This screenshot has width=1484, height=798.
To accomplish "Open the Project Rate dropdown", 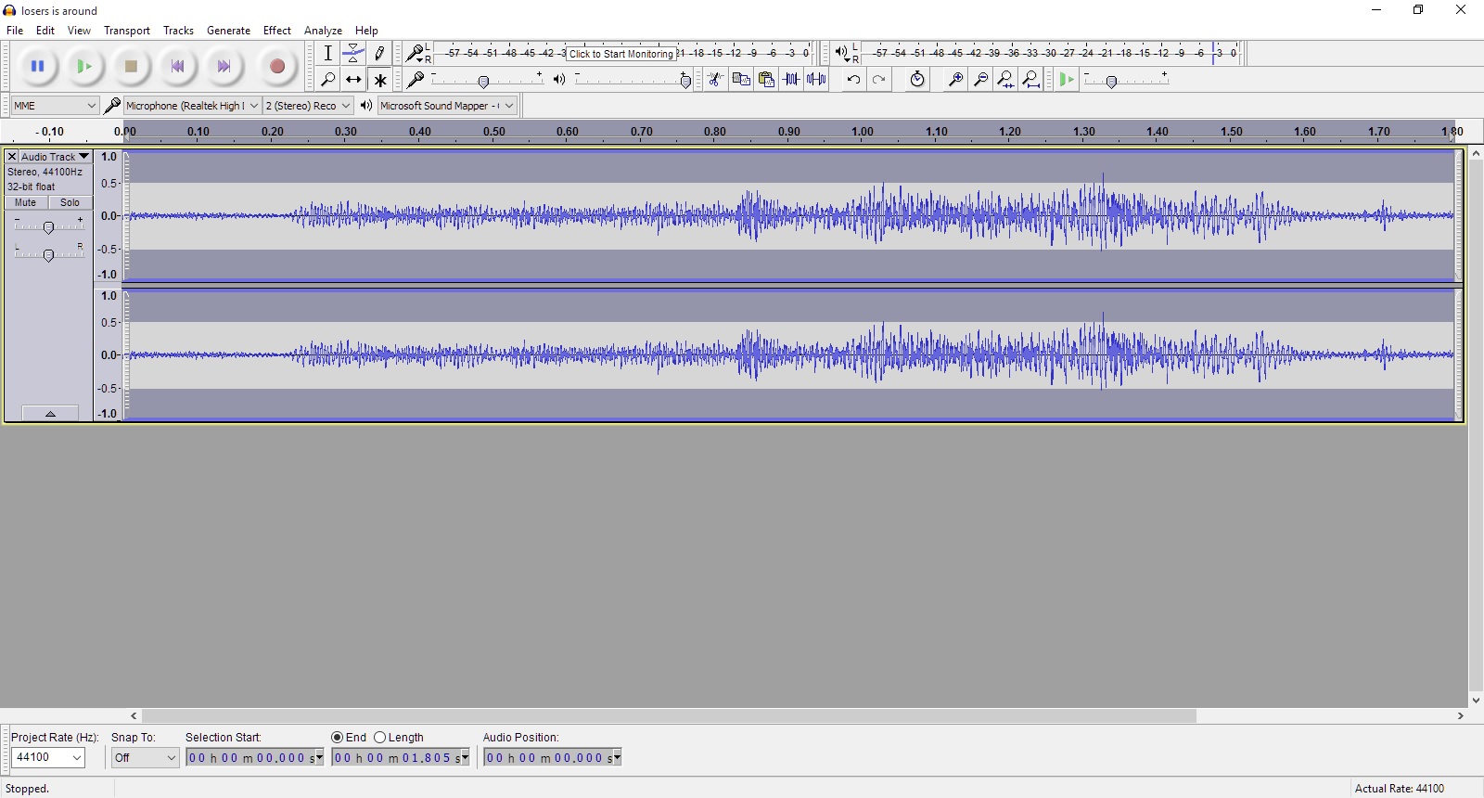I will coord(48,758).
